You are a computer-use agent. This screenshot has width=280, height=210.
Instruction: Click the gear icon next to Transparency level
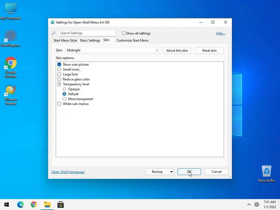[x=59, y=84]
